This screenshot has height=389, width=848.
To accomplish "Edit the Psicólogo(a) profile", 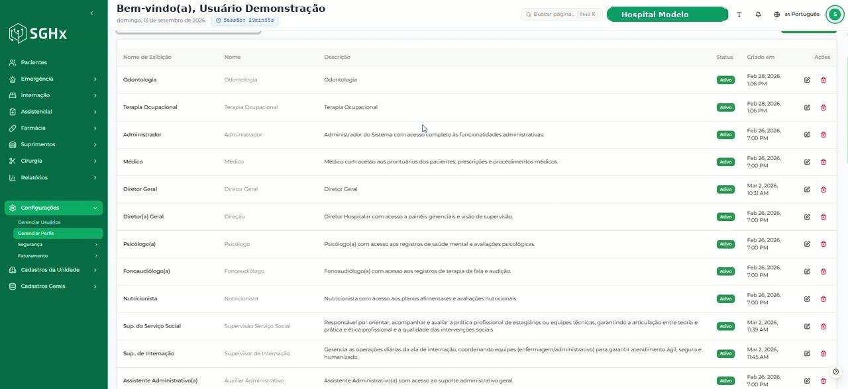I will click(807, 244).
